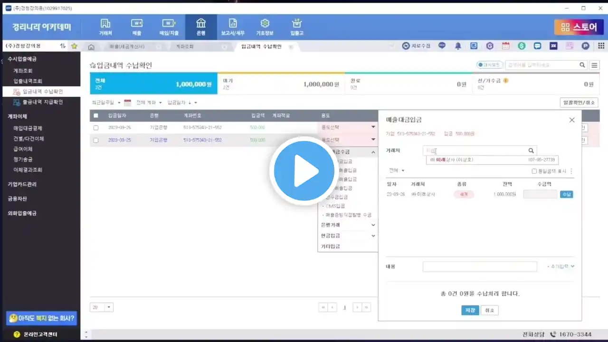Open the calendar icon in top toolbar
Screen dimensions: 608x342
(505, 46)
